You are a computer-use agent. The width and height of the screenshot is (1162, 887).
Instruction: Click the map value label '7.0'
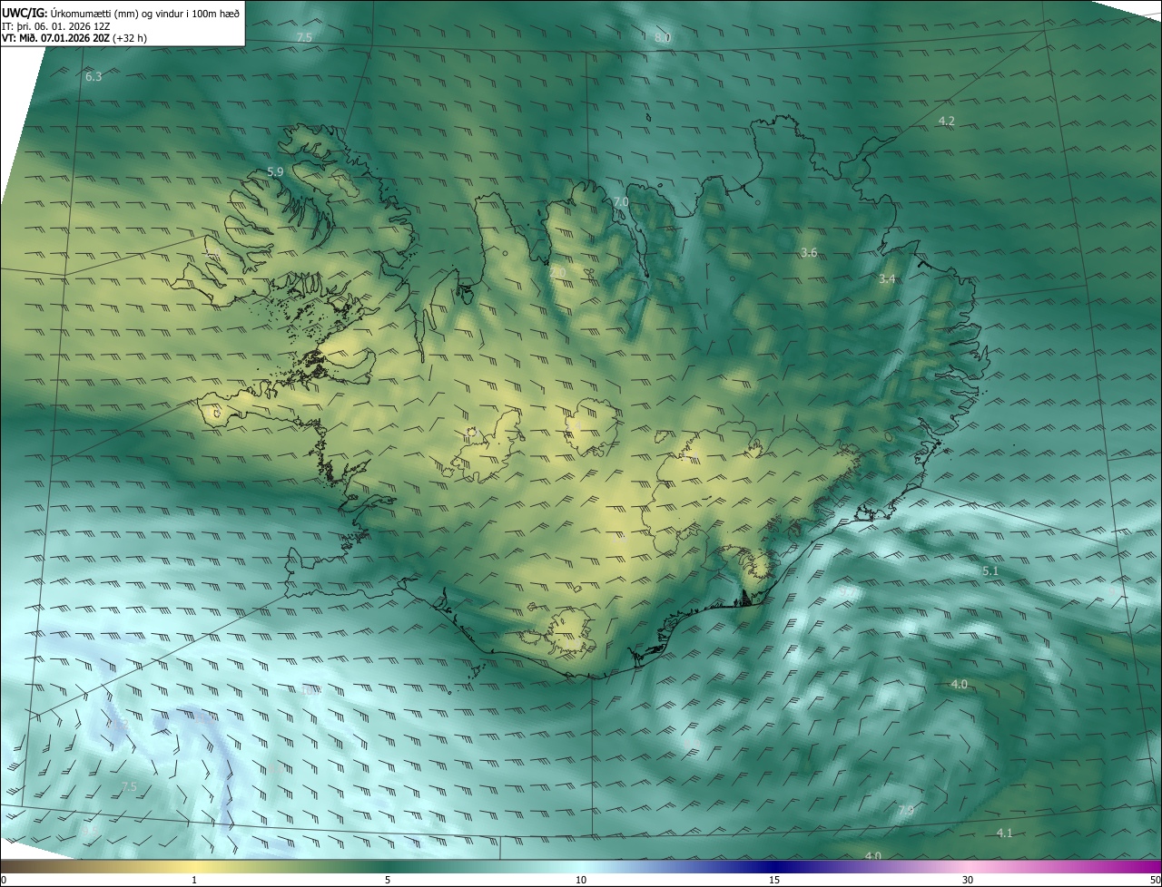point(621,201)
